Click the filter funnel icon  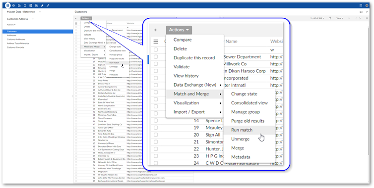tap(330, 18)
